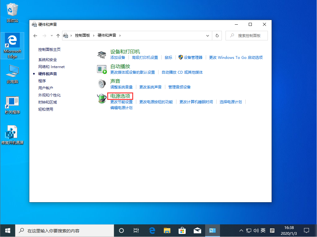Open the address bar breadcrumb dropdown arrow
This screenshot has height=237, width=317.
coord(208,35)
